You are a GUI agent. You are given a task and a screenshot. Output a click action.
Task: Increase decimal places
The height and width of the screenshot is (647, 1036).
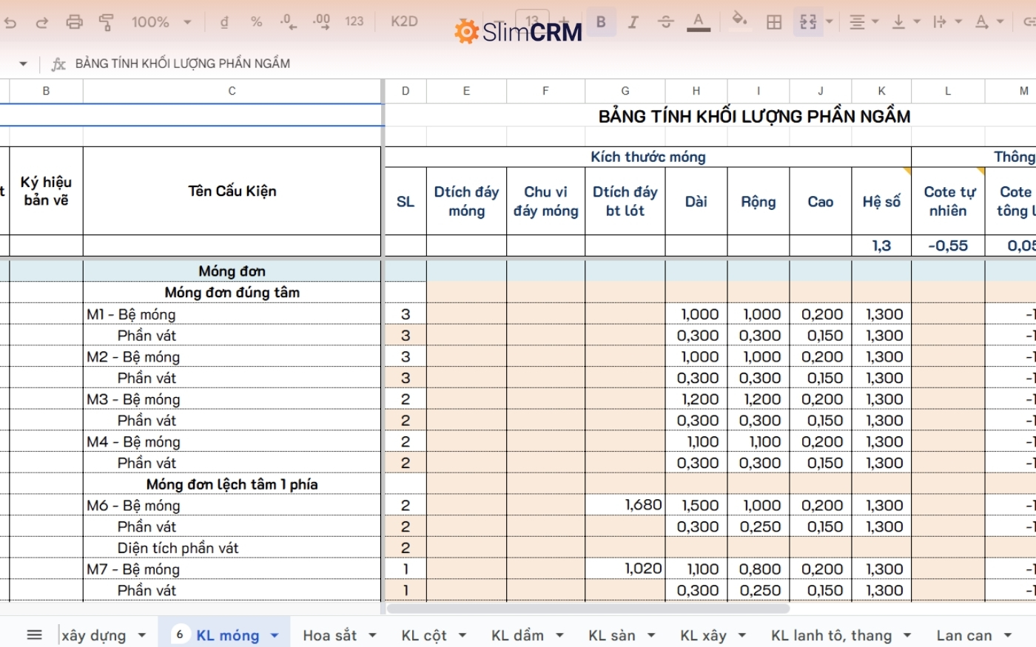pyautogui.click(x=321, y=22)
